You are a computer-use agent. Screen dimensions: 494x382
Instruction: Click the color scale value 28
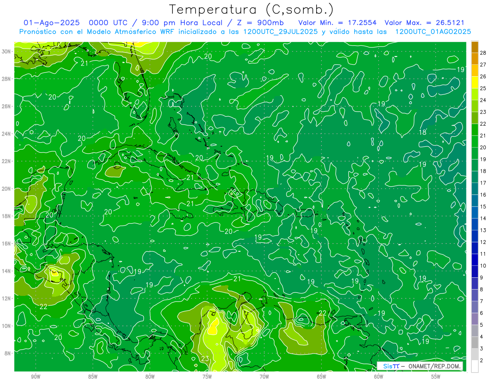click(483, 53)
